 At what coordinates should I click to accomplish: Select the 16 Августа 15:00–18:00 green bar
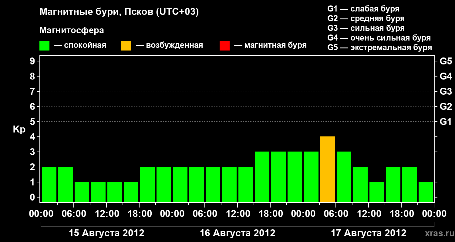(262, 177)
